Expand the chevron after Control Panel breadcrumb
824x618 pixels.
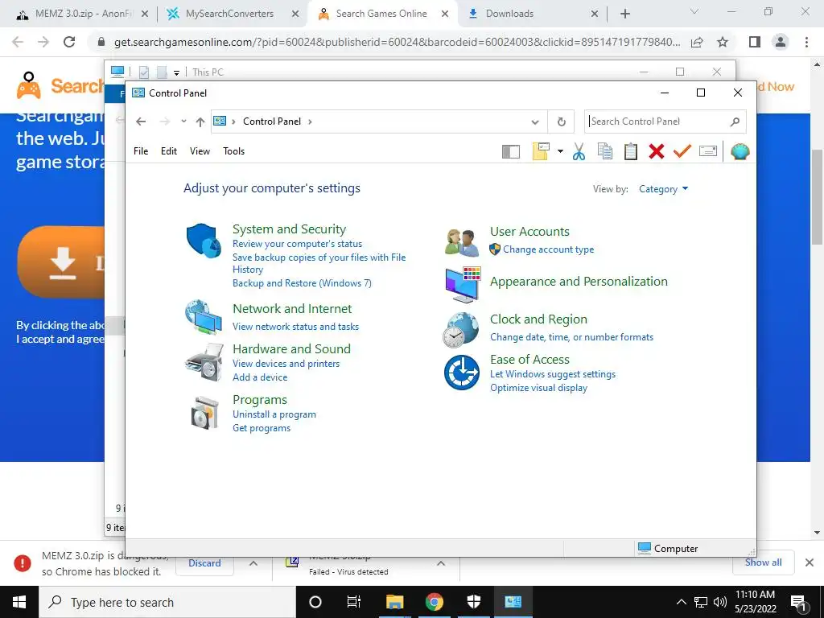tap(310, 122)
